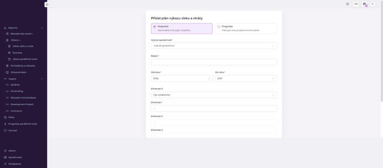Click the Controlling link icon
The height and width of the screenshot is (168, 383).
click(7, 91)
